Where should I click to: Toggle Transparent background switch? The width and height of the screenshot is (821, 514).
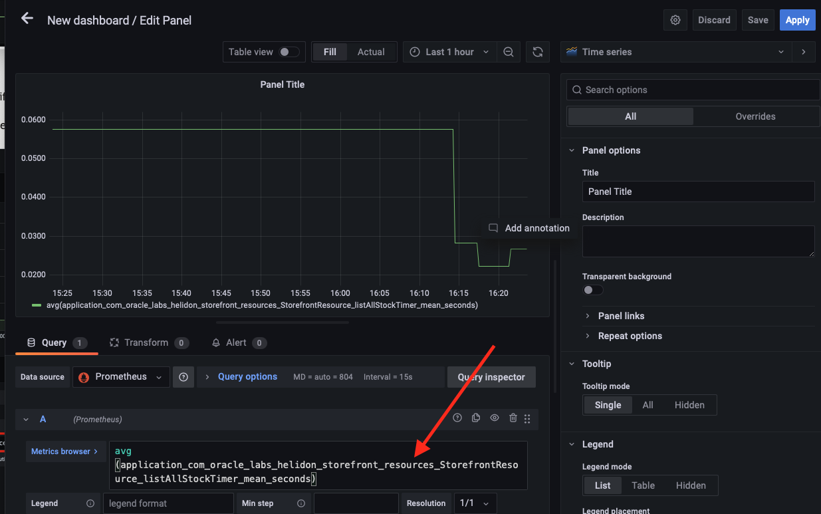(593, 290)
